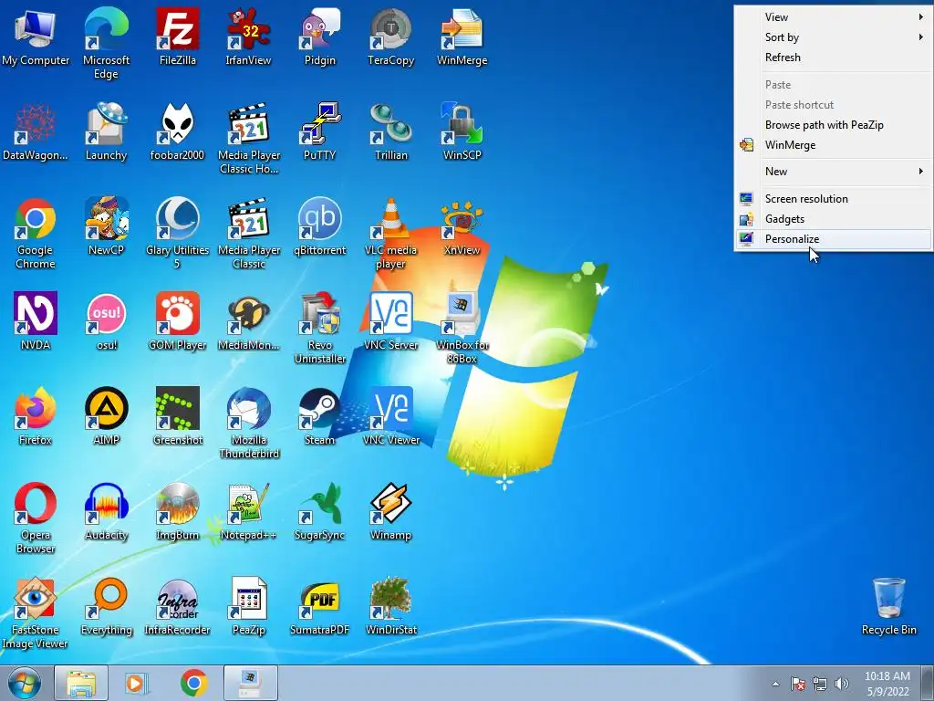Viewport: 934px width, 701px height.
Task: Launch InfraRecorder desktop icon
Action: click(x=178, y=606)
